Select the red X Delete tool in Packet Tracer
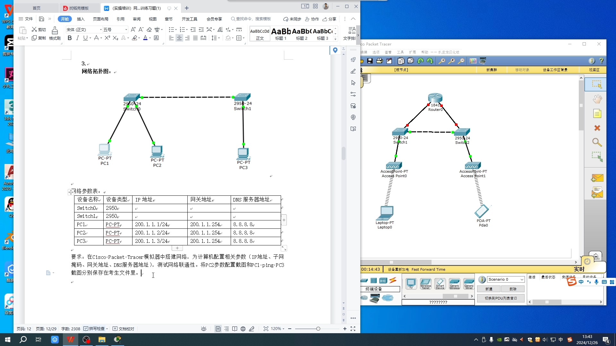Image resolution: width=616 pixels, height=346 pixels. pos(597,128)
